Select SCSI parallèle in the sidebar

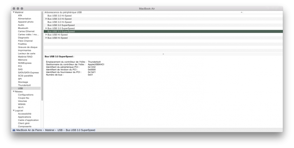tap(25, 76)
